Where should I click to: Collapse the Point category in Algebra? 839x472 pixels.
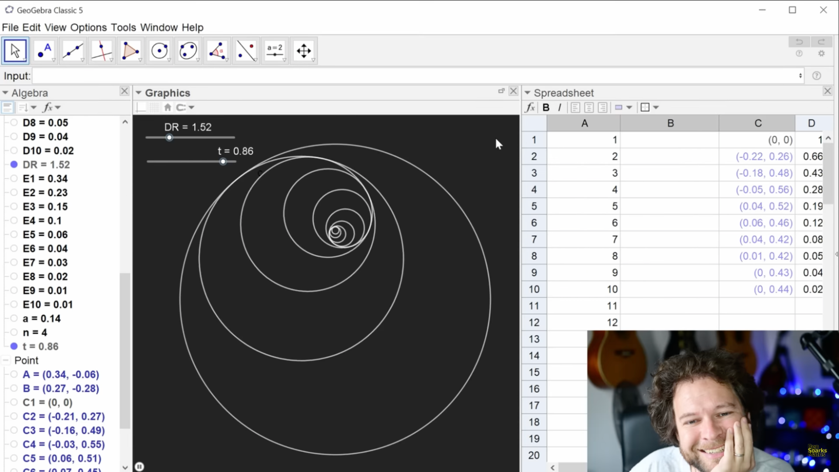coord(6,360)
